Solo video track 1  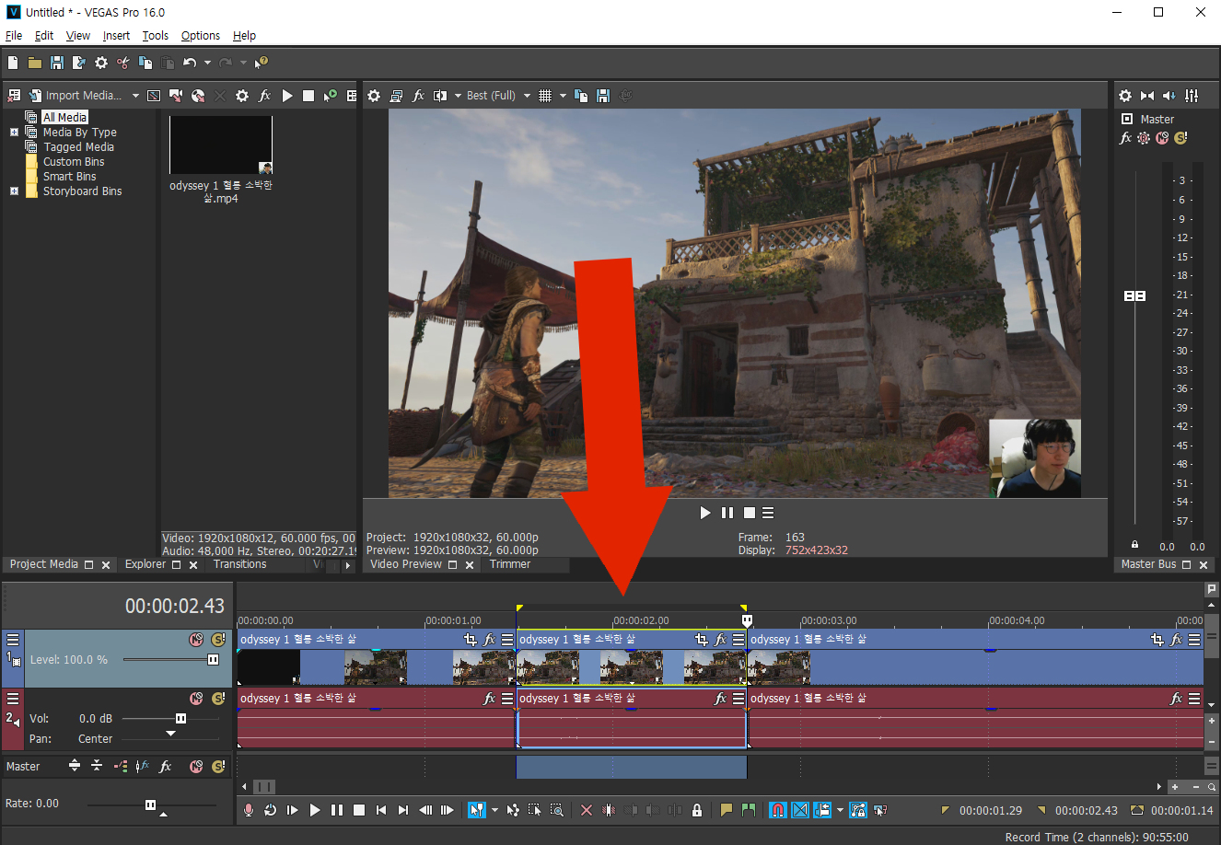click(x=218, y=639)
